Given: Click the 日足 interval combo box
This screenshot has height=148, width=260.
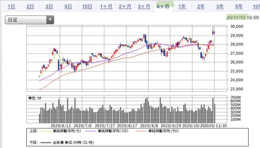Looking at the screenshot, I should 30,20.
